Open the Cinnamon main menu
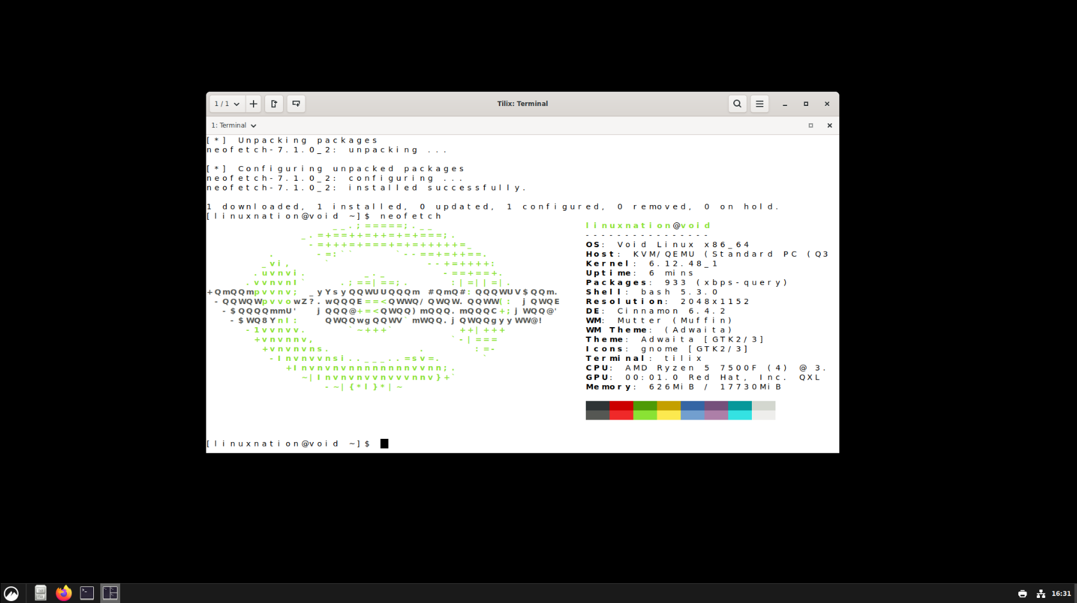The image size is (1077, 603). [11, 593]
